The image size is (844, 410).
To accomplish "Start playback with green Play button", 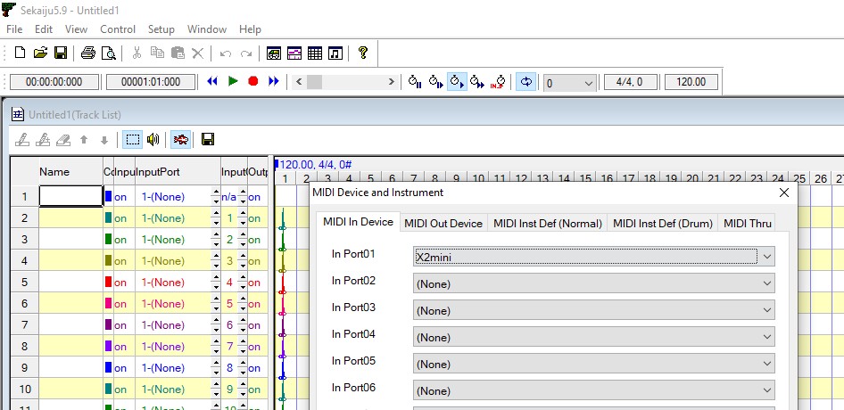I will [x=233, y=82].
